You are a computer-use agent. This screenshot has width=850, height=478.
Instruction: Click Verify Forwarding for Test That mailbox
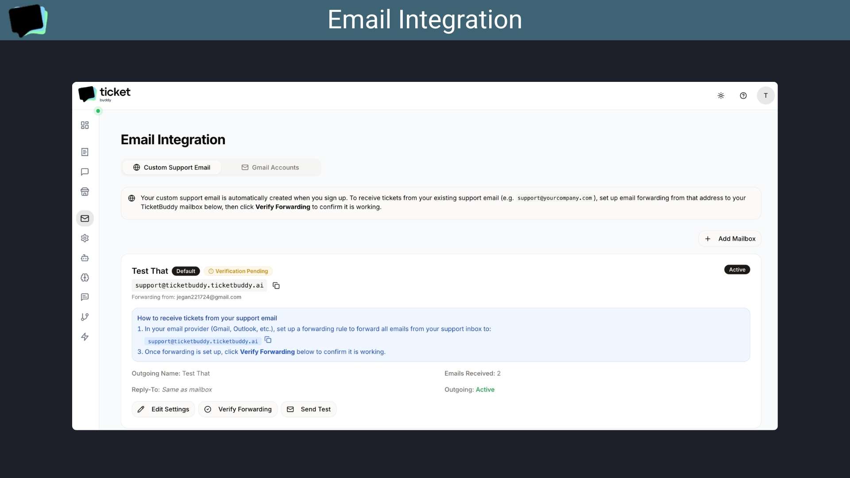pos(238,409)
